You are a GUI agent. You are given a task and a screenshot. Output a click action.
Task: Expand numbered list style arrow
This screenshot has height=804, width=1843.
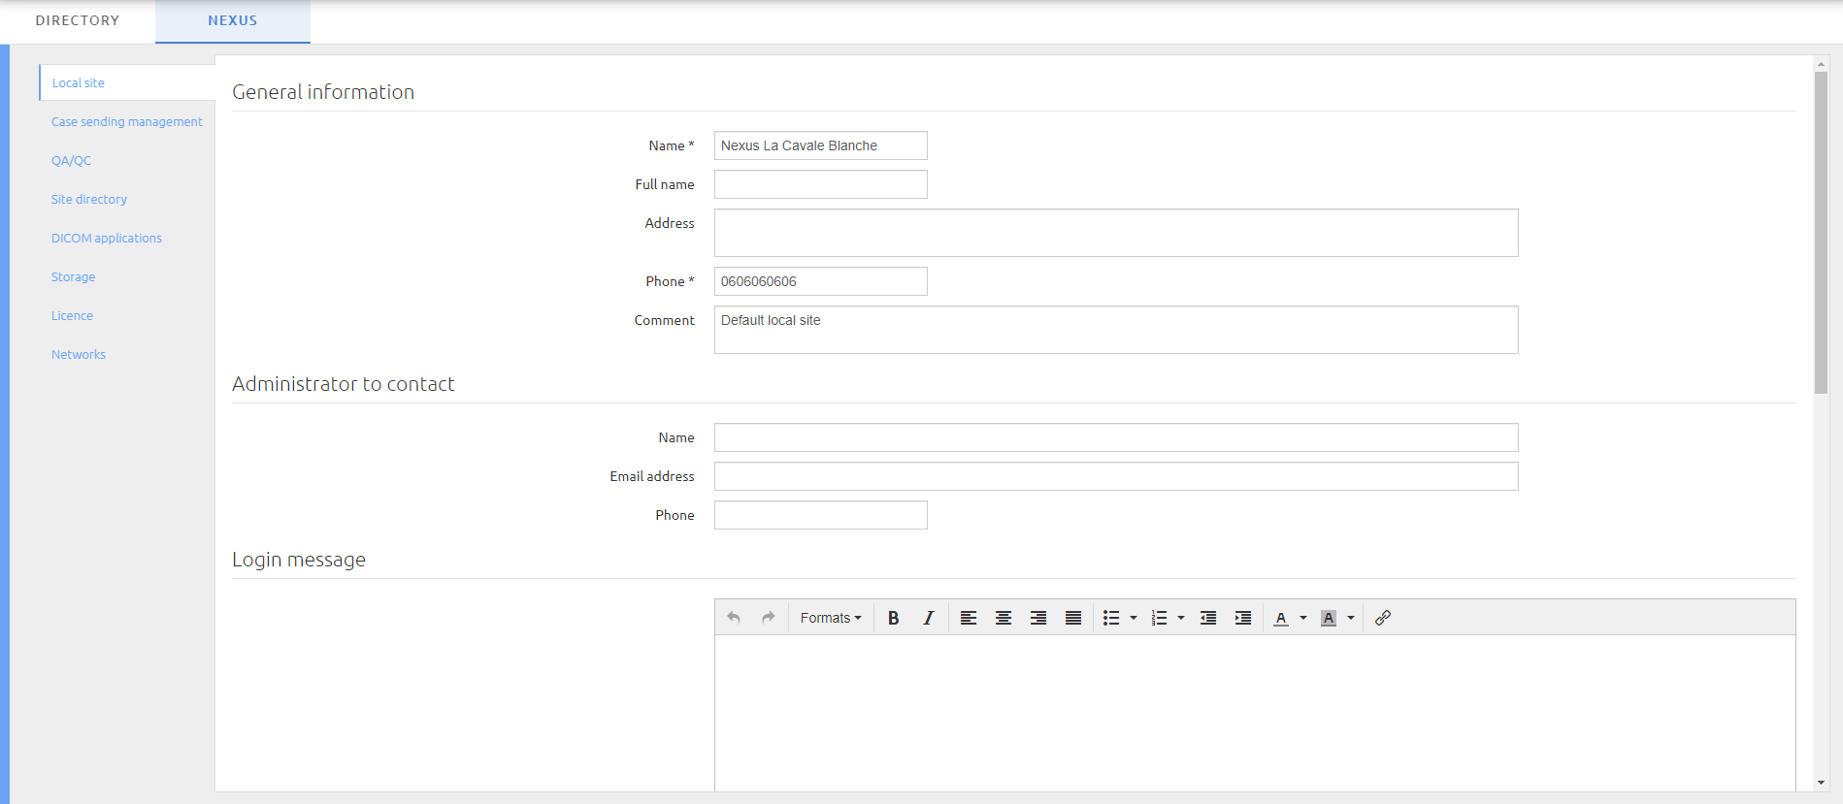(x=1181, y=618)
